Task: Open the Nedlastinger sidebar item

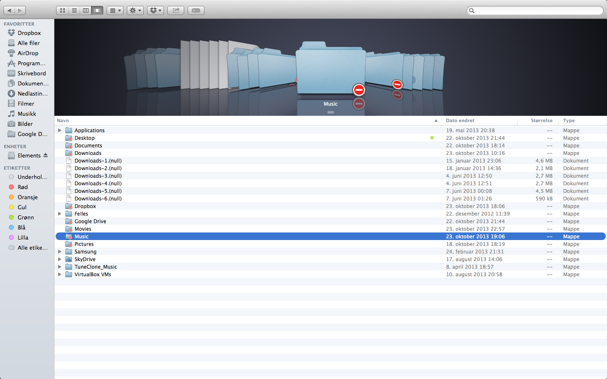Action: point(27,93)
